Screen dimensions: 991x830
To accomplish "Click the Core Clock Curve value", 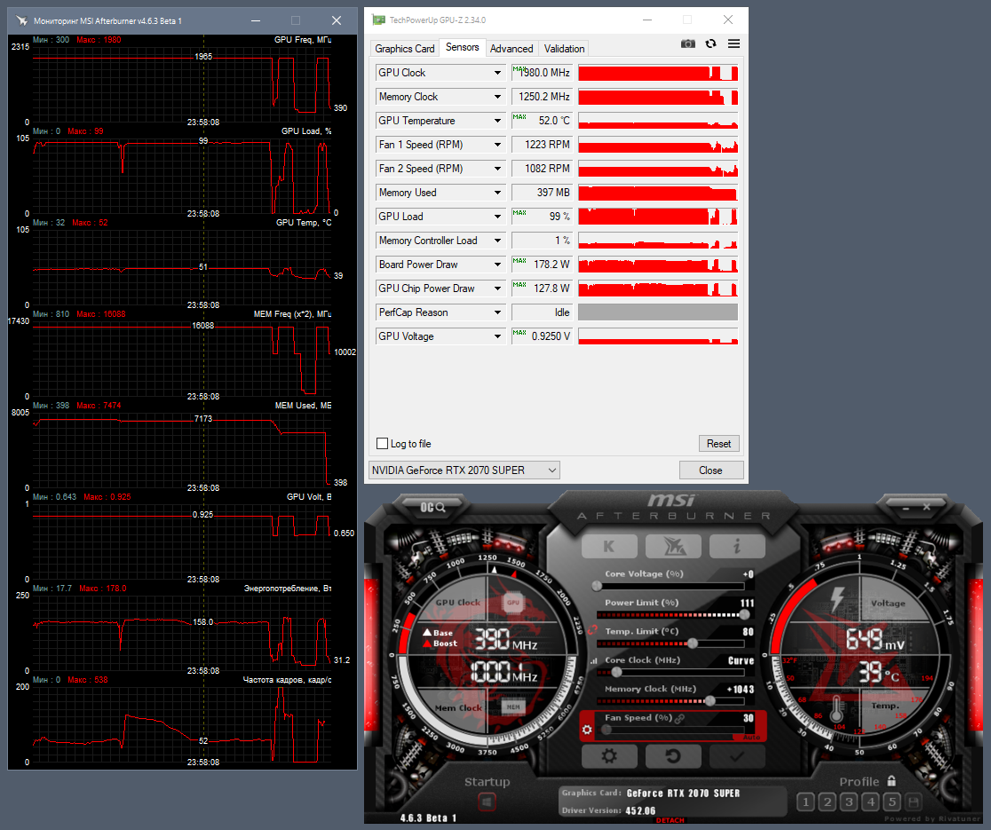I will [x=741, y=660].
